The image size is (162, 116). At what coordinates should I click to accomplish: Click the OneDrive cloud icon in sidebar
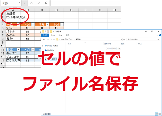click(46, 50)
